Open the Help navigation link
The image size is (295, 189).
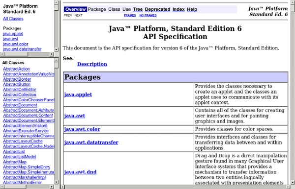click(x=192, y=9)
